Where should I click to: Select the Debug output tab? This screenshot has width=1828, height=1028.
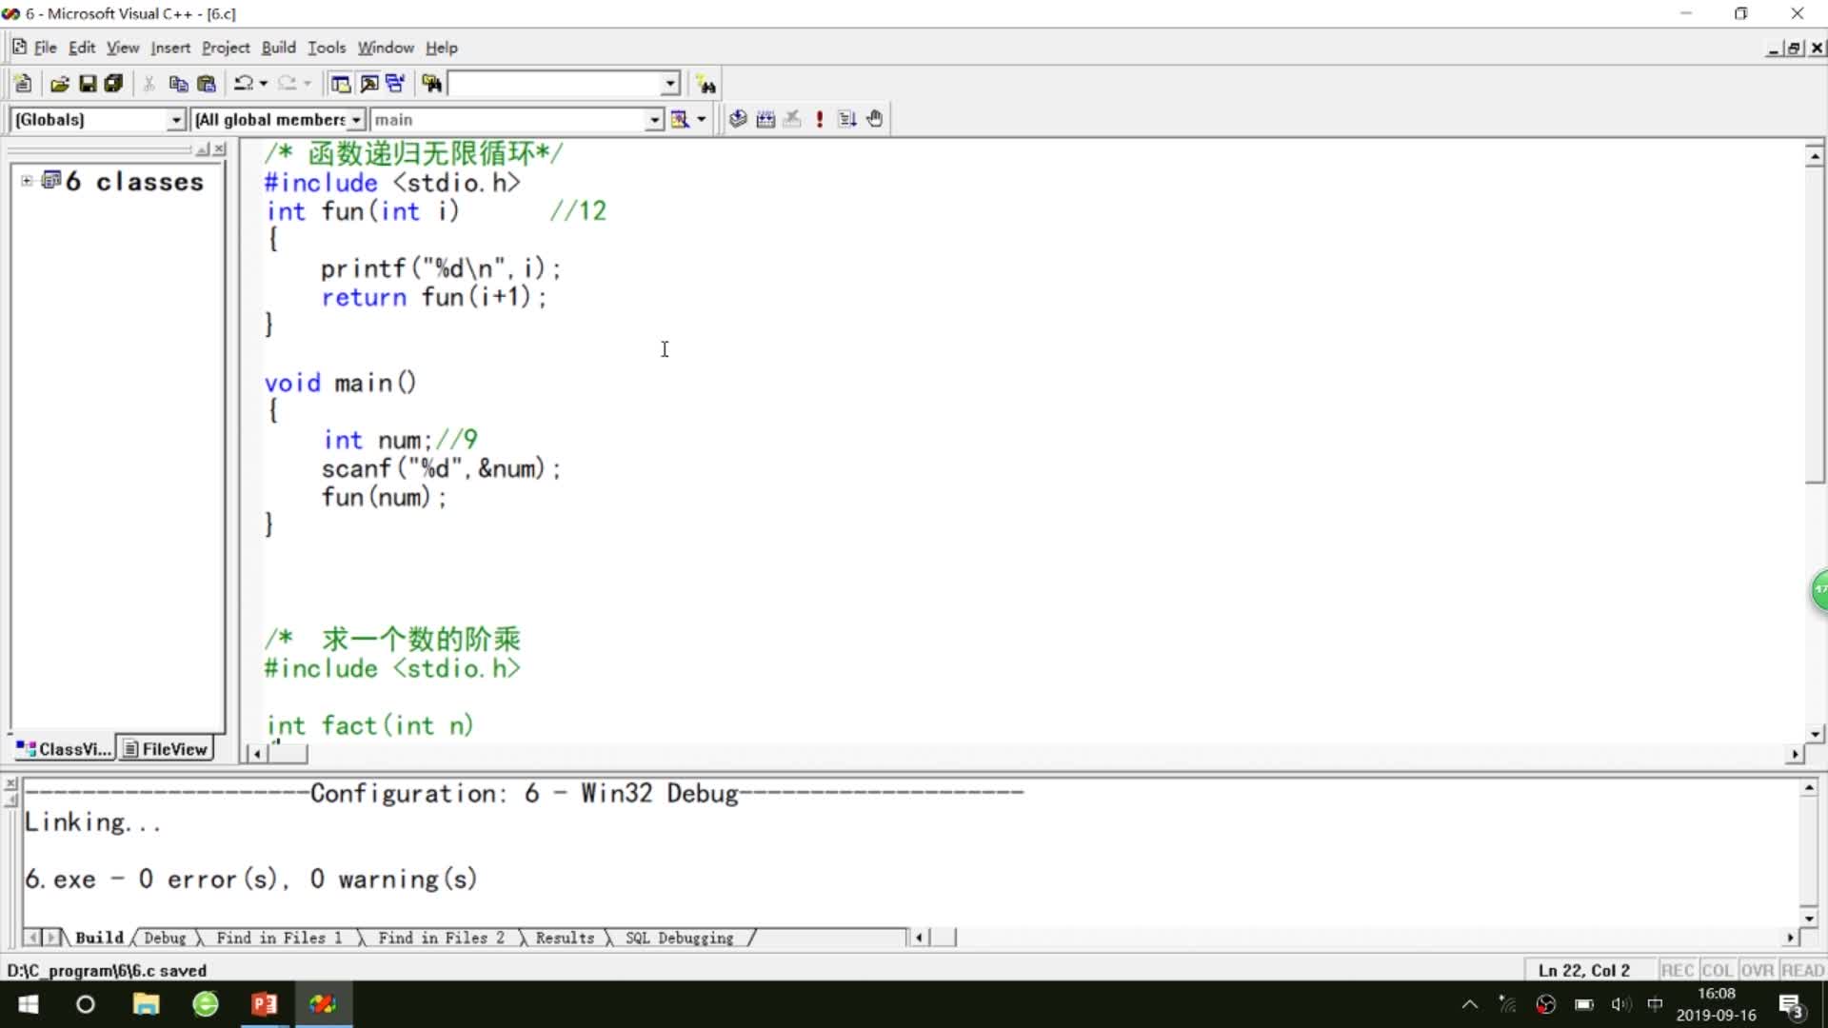[x=165, y=938]
